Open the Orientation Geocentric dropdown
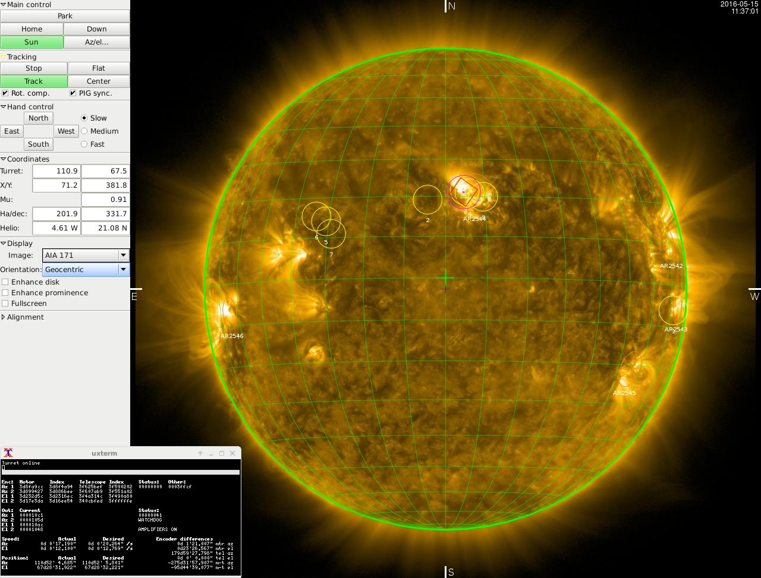This screenshot has width=761, height=578. pyautogui.click(x=123, y=270)
